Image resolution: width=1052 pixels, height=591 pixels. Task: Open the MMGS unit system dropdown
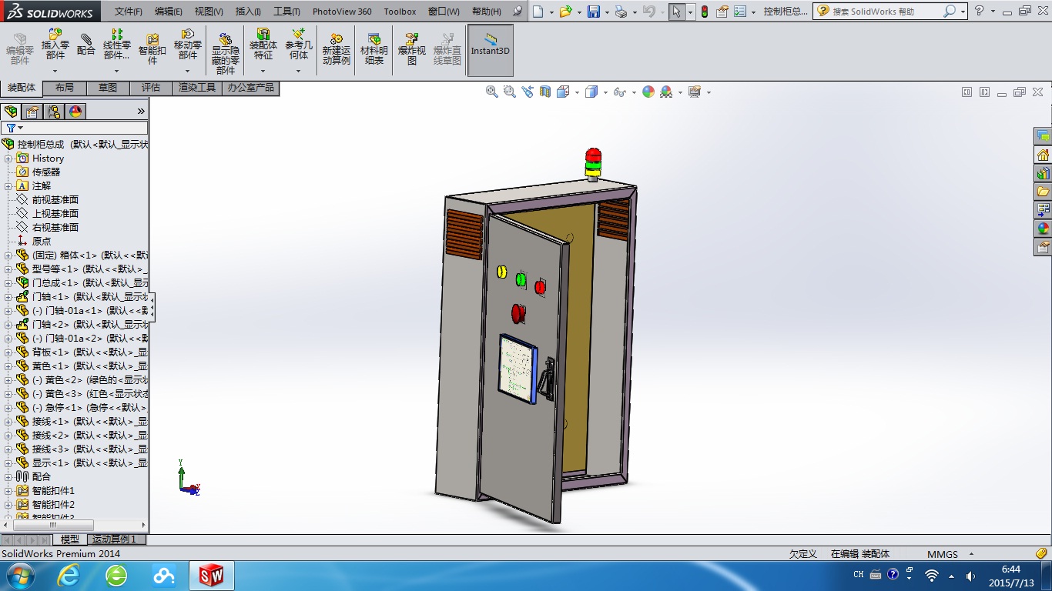click(x=971, y=554)
